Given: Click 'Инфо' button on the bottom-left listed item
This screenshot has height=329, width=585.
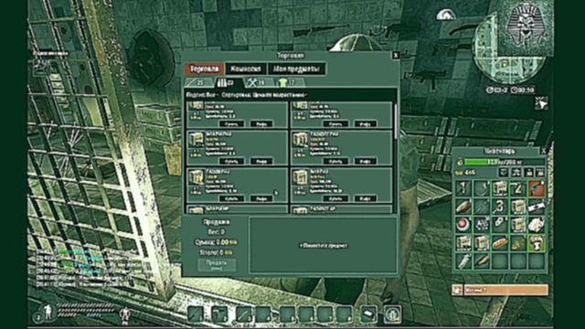Looking at the screenshot, I should 261,199.
